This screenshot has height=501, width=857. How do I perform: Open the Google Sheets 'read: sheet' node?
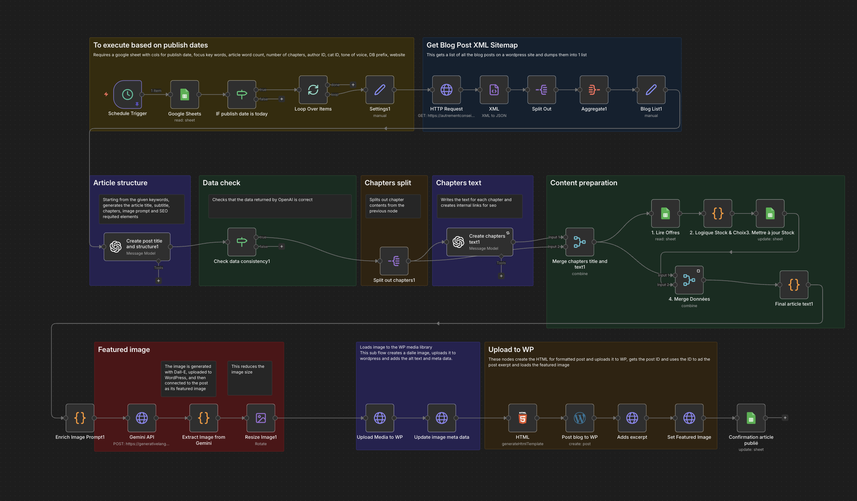click(x=184, y=94)
